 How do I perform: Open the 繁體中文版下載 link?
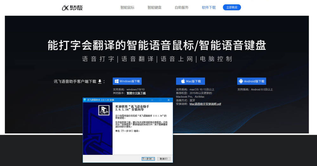pyautogui.click(x=136, y=93)
